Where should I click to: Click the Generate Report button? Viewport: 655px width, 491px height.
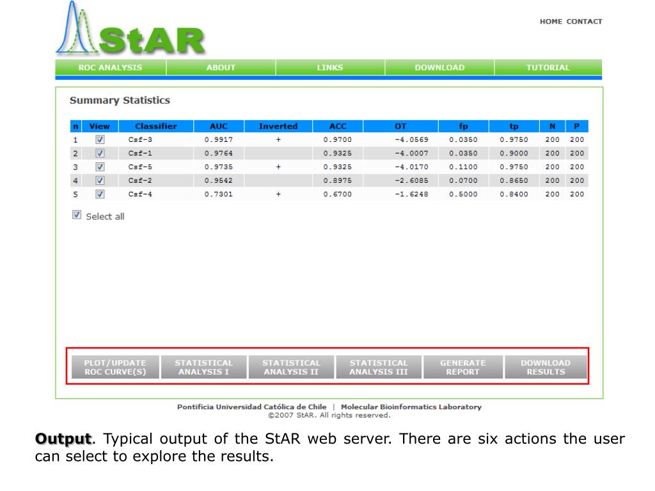tap(462, 367)
